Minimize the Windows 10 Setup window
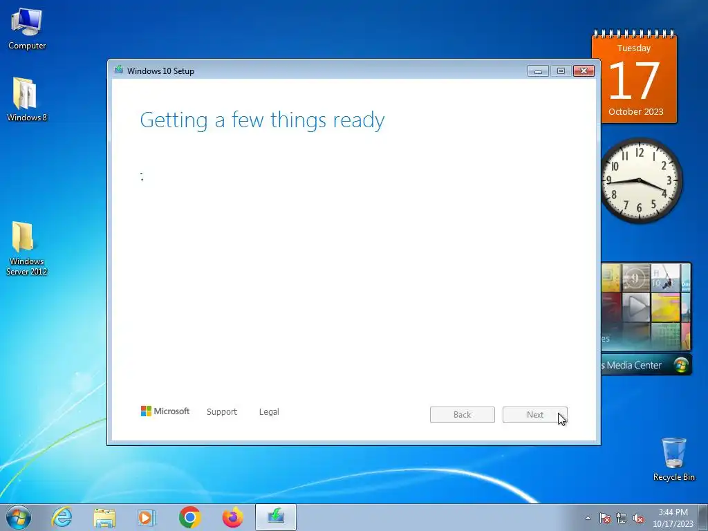 coord(538,71)
